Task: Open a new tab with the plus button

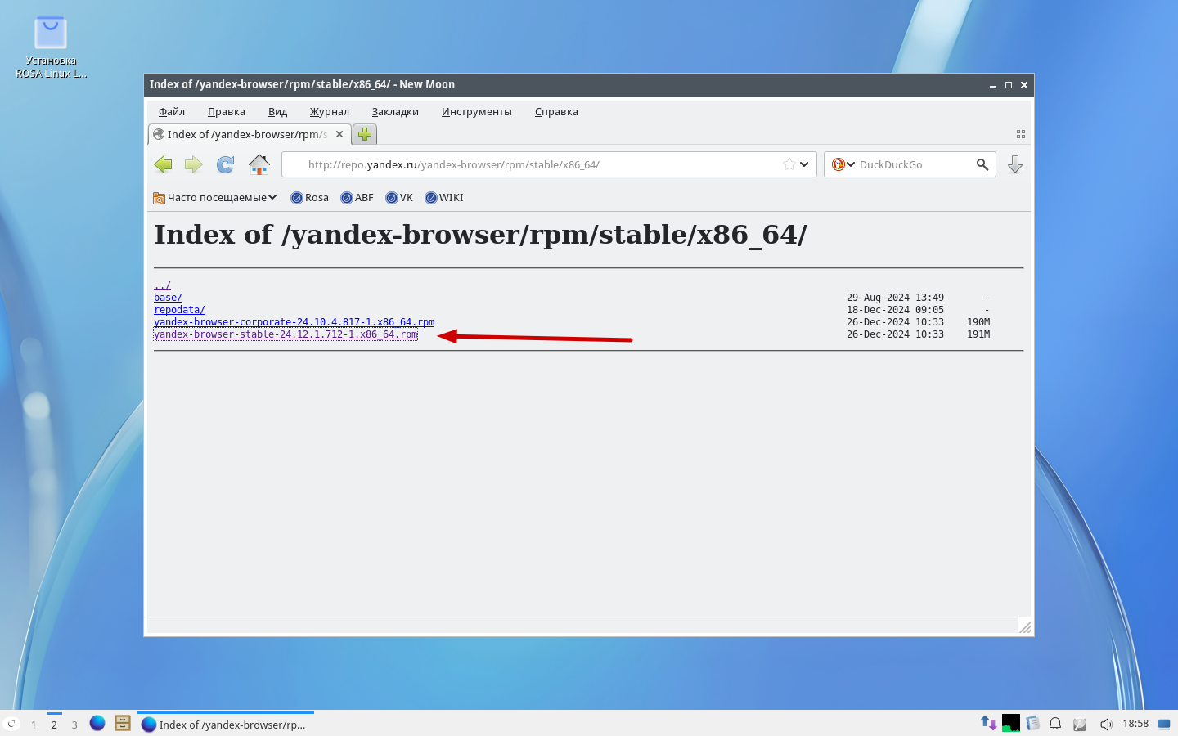Action: [365, 134]
